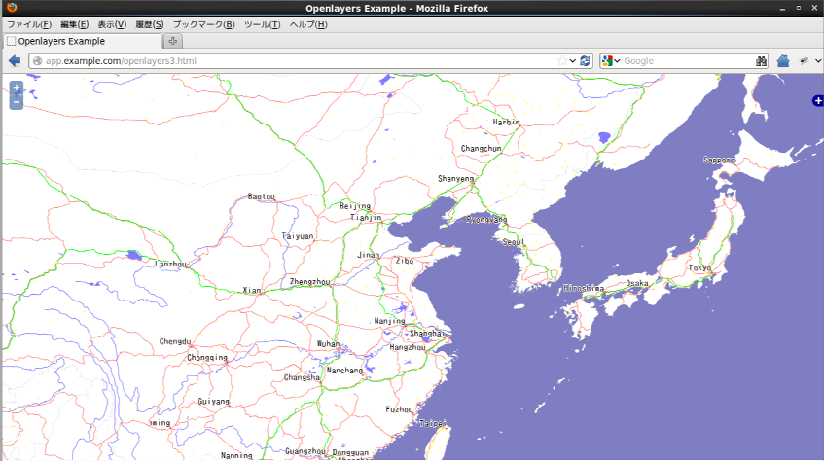Click the binoculars search icon
The height and width of the screenshot is (461, 824).
tap(762, 61)
